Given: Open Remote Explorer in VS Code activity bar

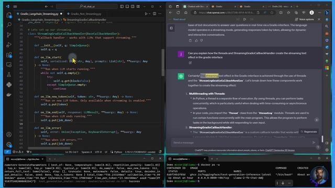Looking at the screenshot, I should [x=9, y=65].
